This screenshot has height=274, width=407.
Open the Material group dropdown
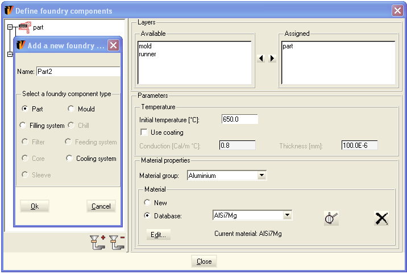pos(261,176)
